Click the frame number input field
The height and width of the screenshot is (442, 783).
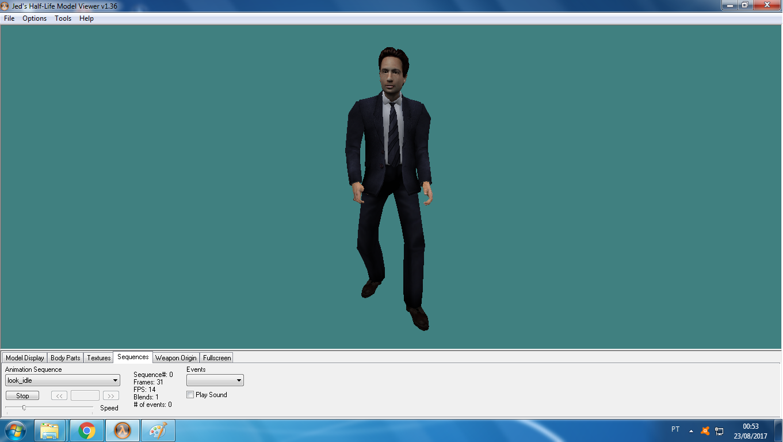coord(85,395)
